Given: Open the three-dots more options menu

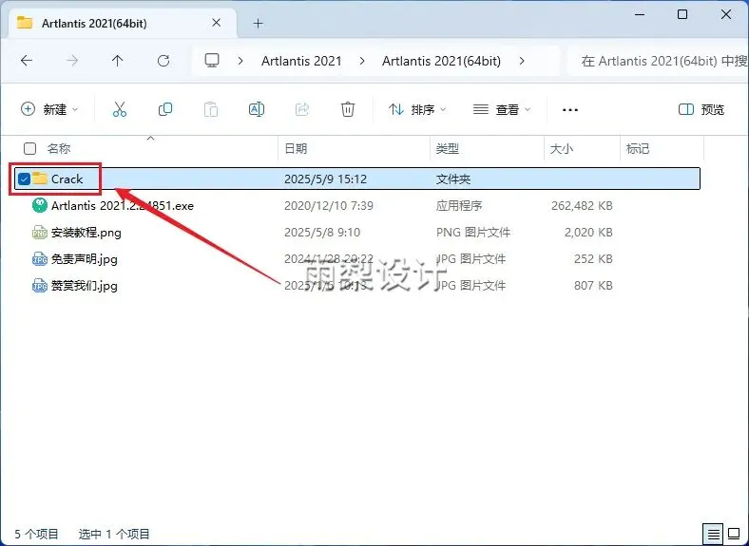Looking at the screenshot, I should point(570,110).
